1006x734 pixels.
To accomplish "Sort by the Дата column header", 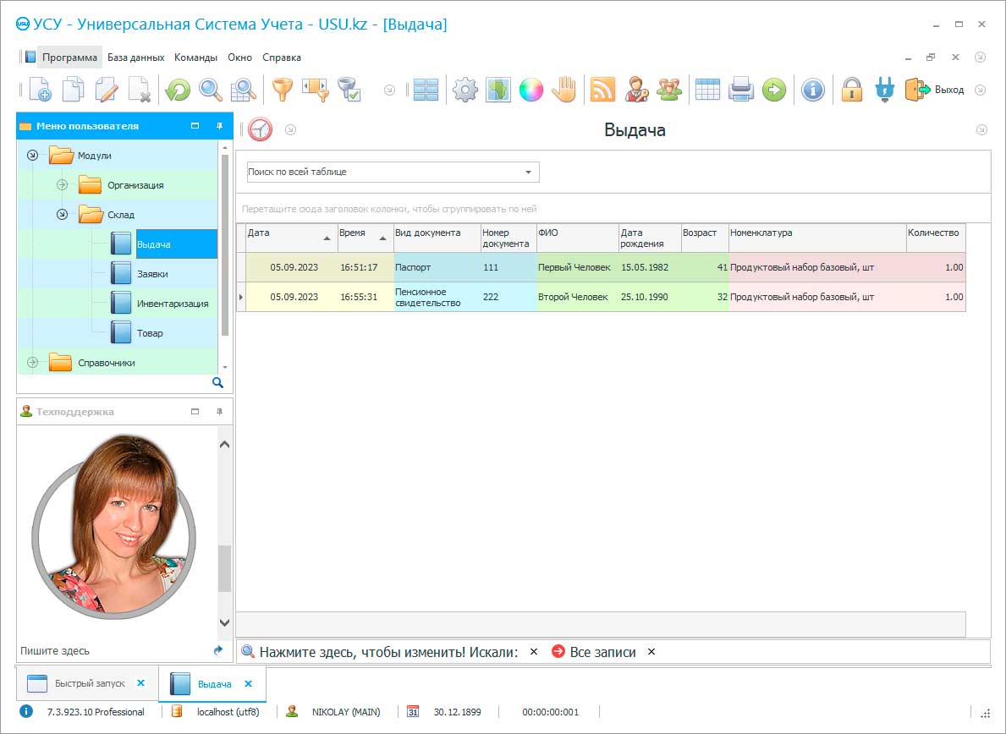I will 291,238.
